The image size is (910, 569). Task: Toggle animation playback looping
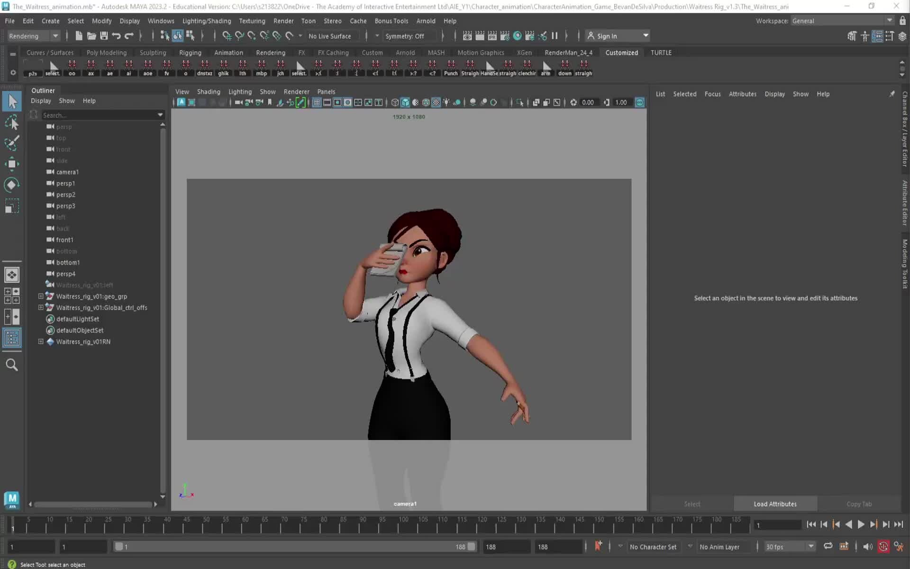pyautogui.click(x=828, y=546)
